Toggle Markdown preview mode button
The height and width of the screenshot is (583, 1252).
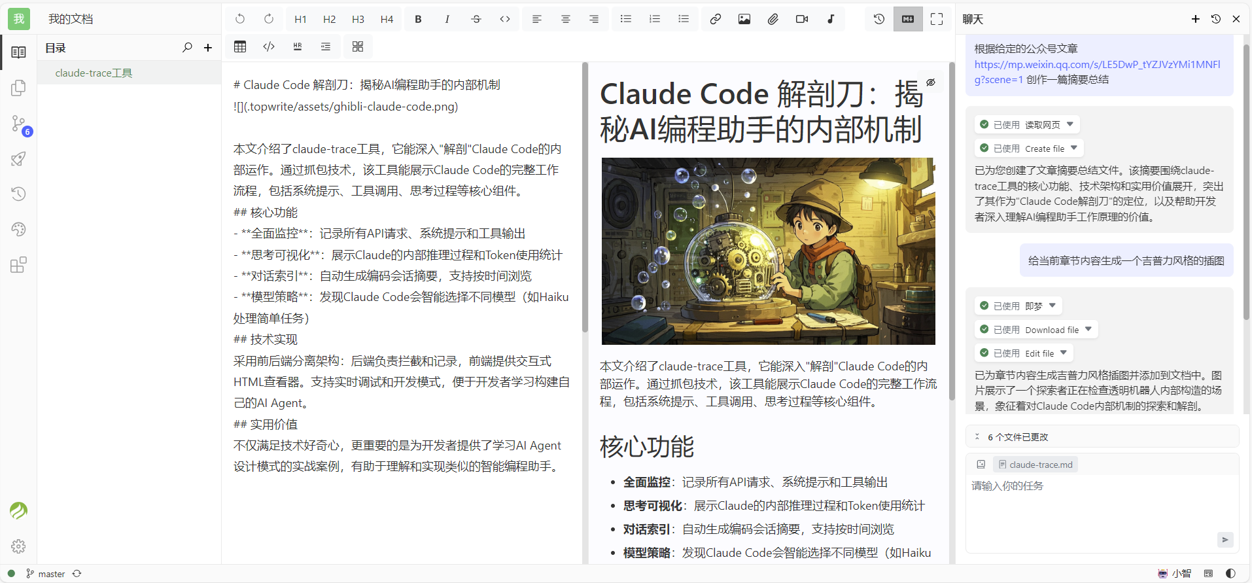[907, 19]
